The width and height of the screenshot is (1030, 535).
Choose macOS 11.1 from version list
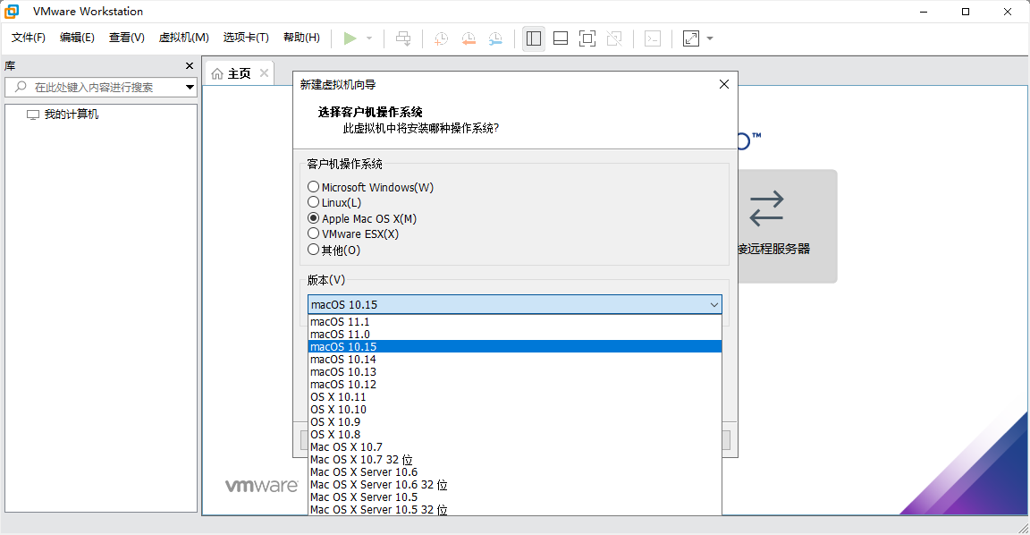tap(515, 321)
